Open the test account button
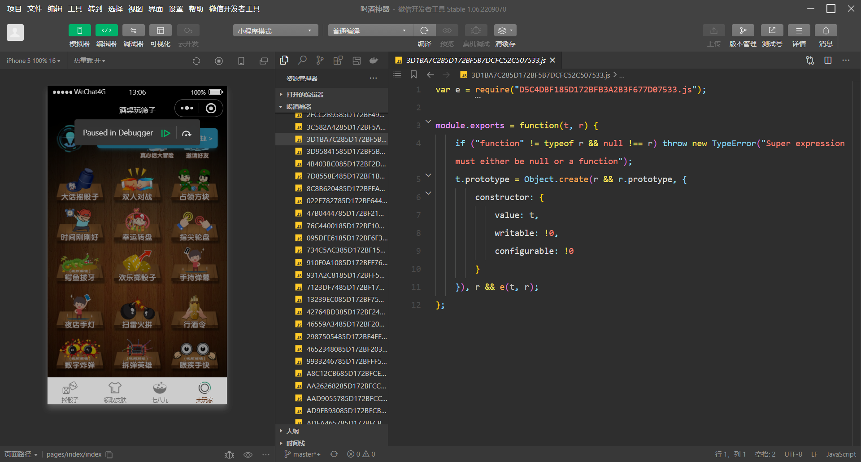Image resolution: width=861 pixels, height=462 pixels. click(772, 31)
